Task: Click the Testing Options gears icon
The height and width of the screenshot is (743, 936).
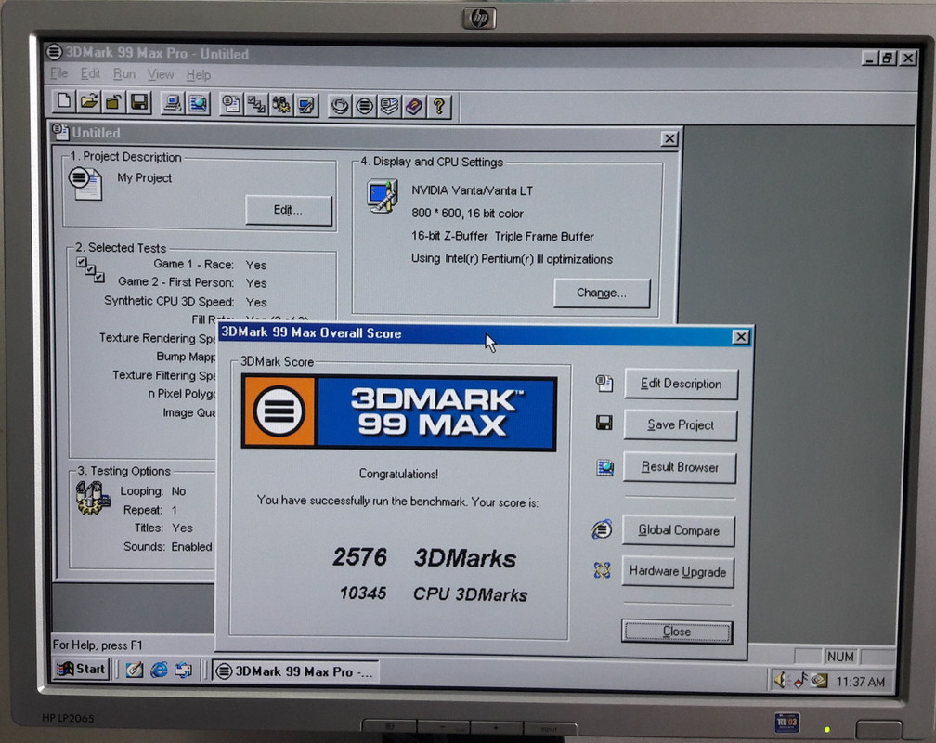Action: 93,498
